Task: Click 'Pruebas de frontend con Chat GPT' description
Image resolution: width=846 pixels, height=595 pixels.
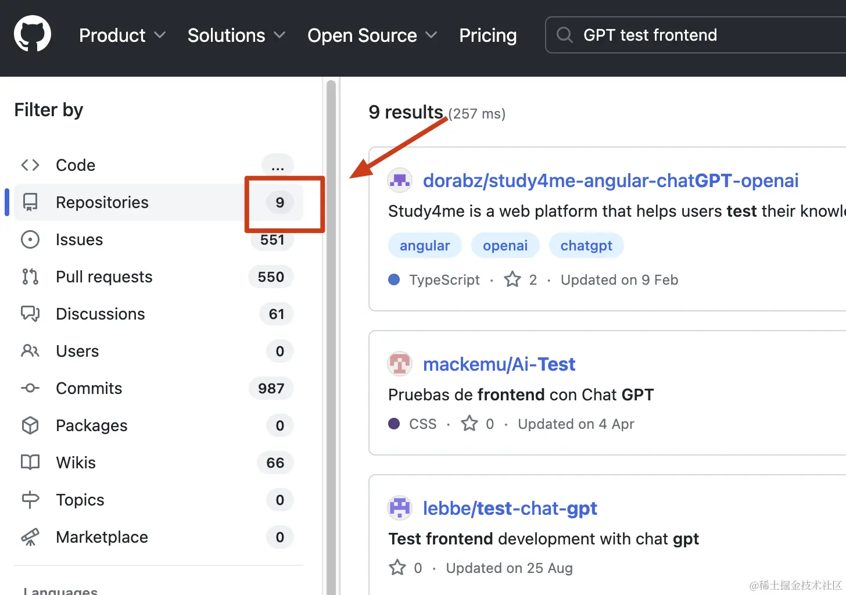Action: tap(521, 395)
